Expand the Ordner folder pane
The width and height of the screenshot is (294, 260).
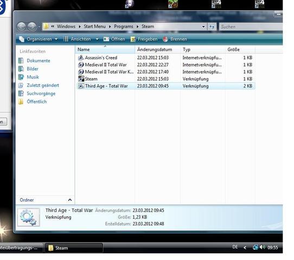[70, 200]
